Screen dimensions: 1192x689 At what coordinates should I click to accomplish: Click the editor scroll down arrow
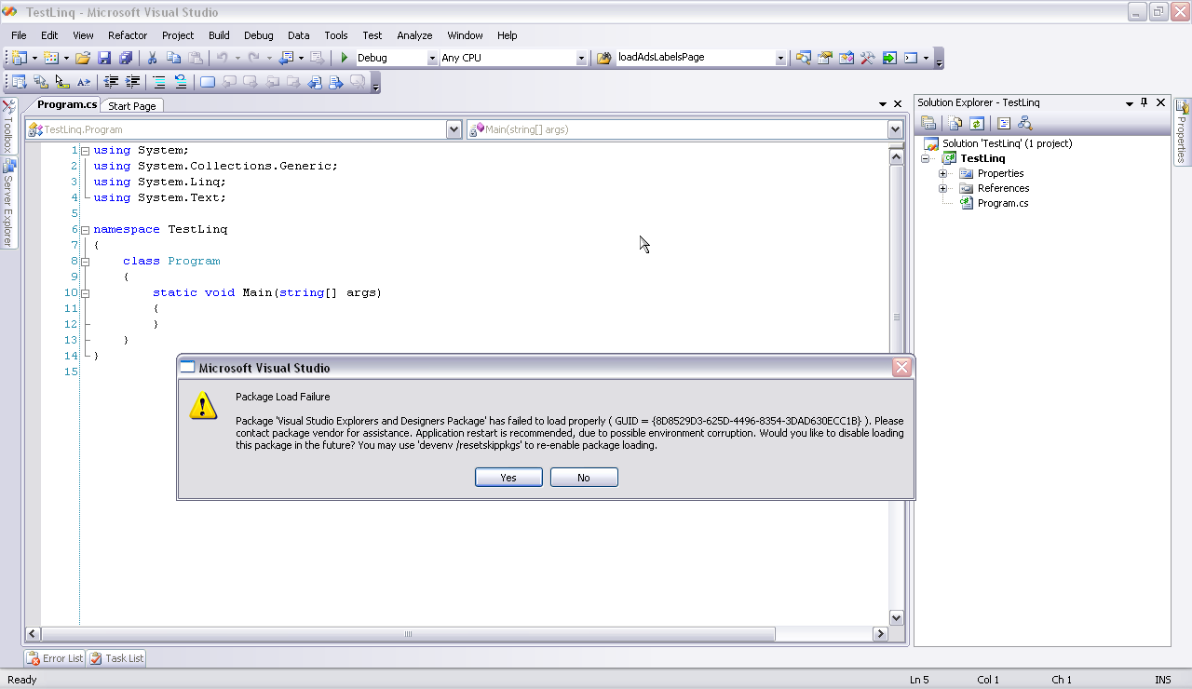(897, 617)
